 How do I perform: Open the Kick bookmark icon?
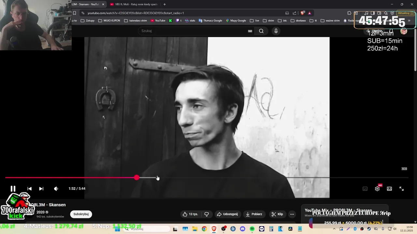[x=170, y=20]
